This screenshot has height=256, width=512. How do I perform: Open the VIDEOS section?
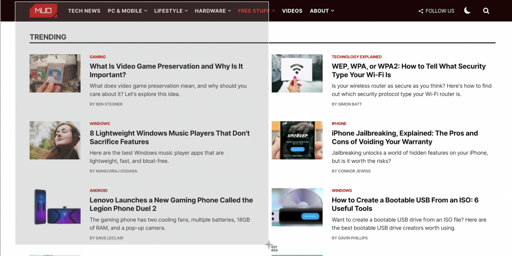point(292,11)
